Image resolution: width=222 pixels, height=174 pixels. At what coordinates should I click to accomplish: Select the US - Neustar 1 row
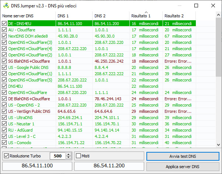tap(99, 124)
